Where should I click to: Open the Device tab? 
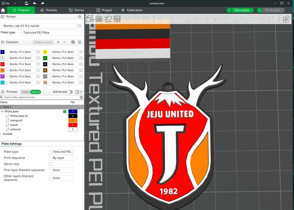click(76, 10)
